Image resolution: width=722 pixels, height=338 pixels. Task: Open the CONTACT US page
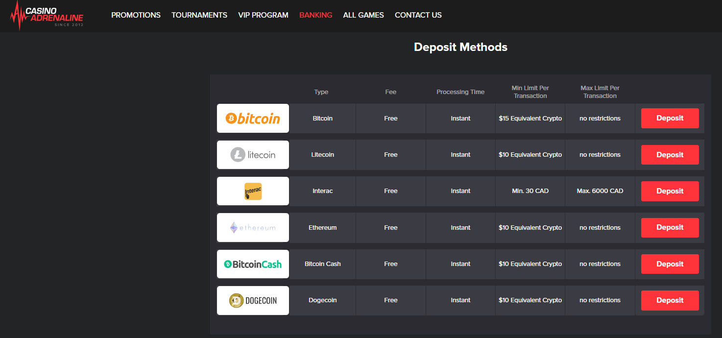418,15
